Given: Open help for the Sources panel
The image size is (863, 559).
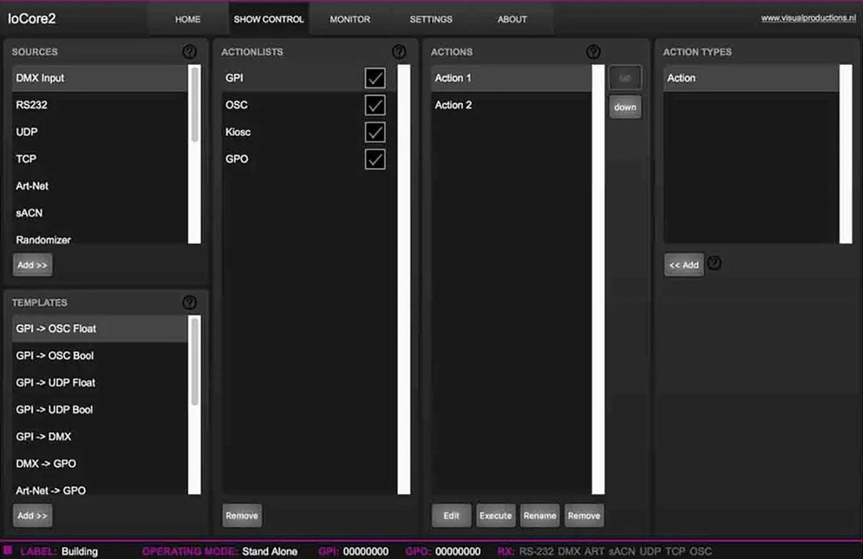Looking at the screenshot, I should point(189,51).
